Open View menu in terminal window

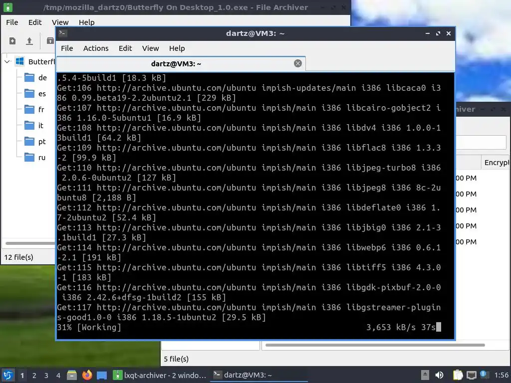(150, 48)
